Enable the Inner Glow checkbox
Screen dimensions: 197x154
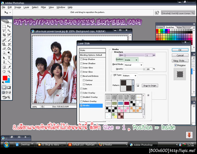(81, 72)
